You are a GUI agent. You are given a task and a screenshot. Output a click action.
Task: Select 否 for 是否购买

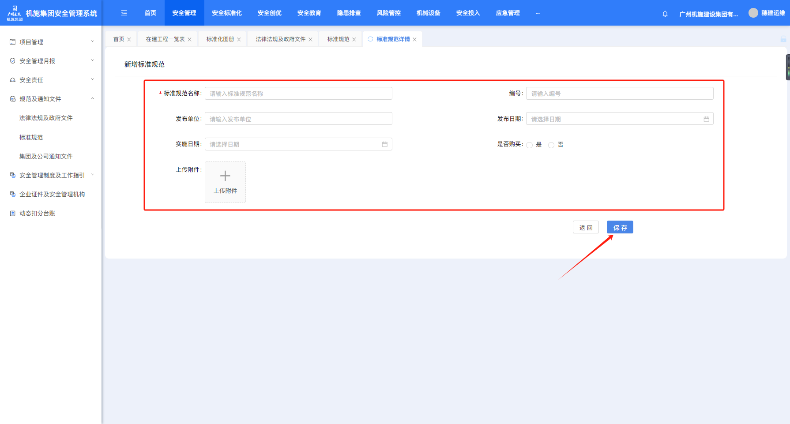click(x=551, y=145)
